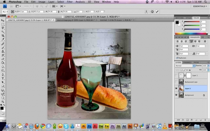
Task: Toggle reference point location grid
Action: (13, 12)
